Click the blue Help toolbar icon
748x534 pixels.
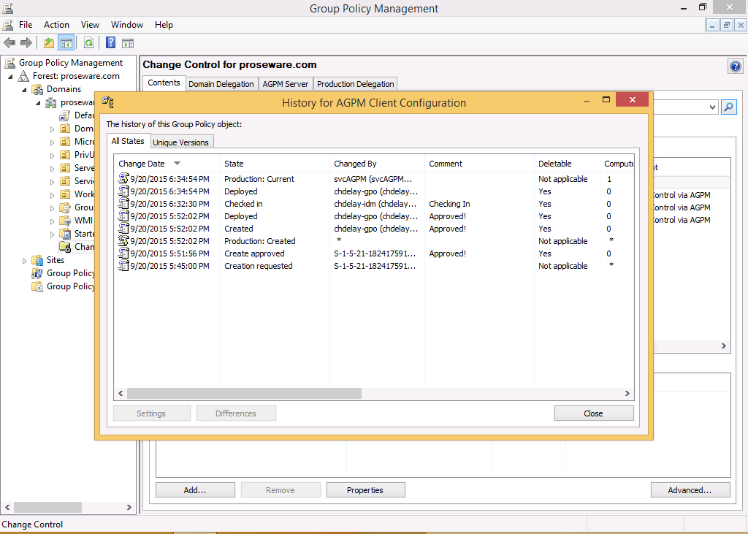pos(111,43)
